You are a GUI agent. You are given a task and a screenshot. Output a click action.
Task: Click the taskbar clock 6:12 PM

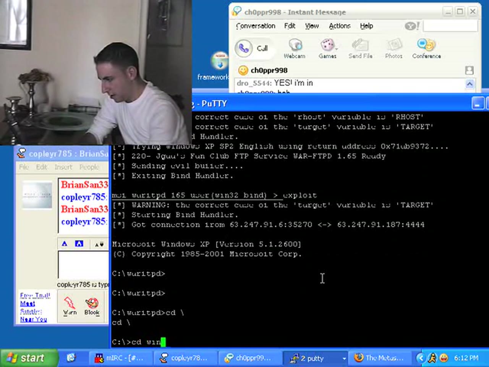click(x=466, y=358)
